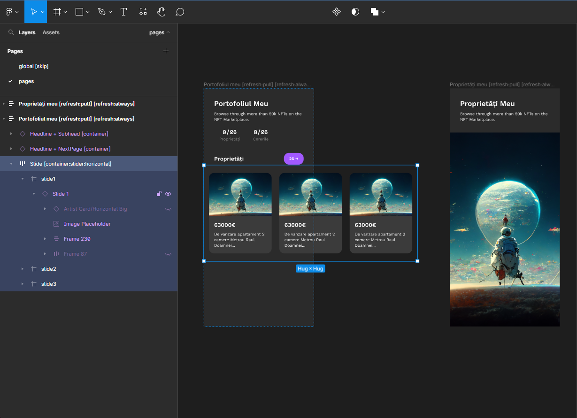Viewport: 577px width, 418px height.
Task: Select the Frame tool
Action: pos(57,12)
